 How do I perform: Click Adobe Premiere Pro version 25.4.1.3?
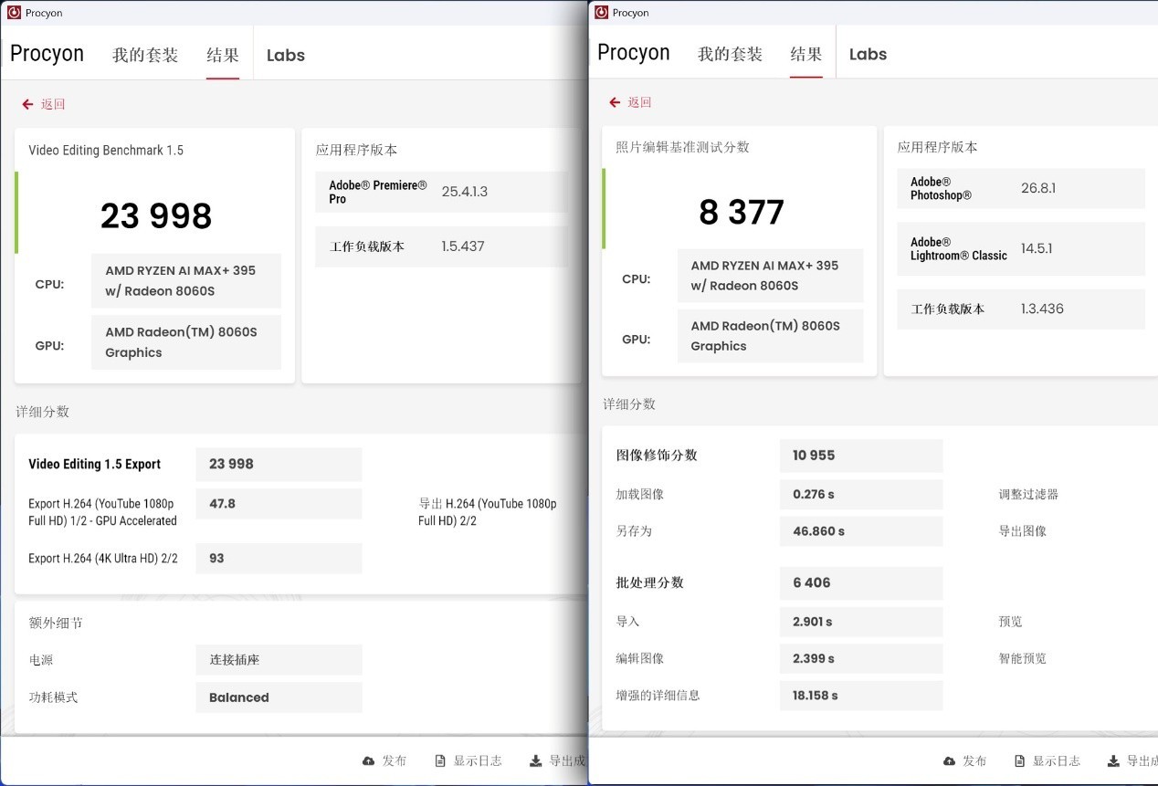coord(465,192)
